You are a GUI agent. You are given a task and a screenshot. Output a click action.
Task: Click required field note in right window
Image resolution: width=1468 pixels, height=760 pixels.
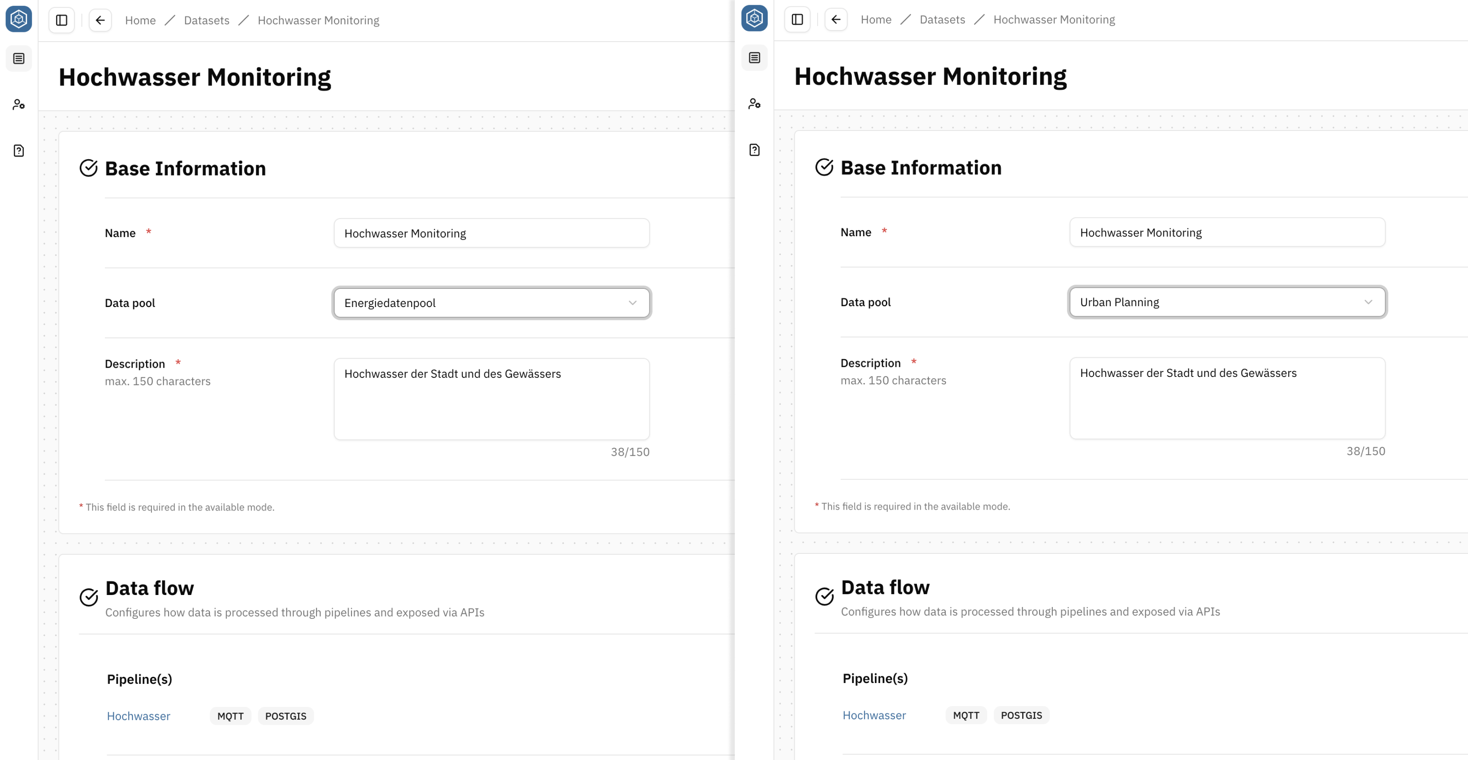912,506
